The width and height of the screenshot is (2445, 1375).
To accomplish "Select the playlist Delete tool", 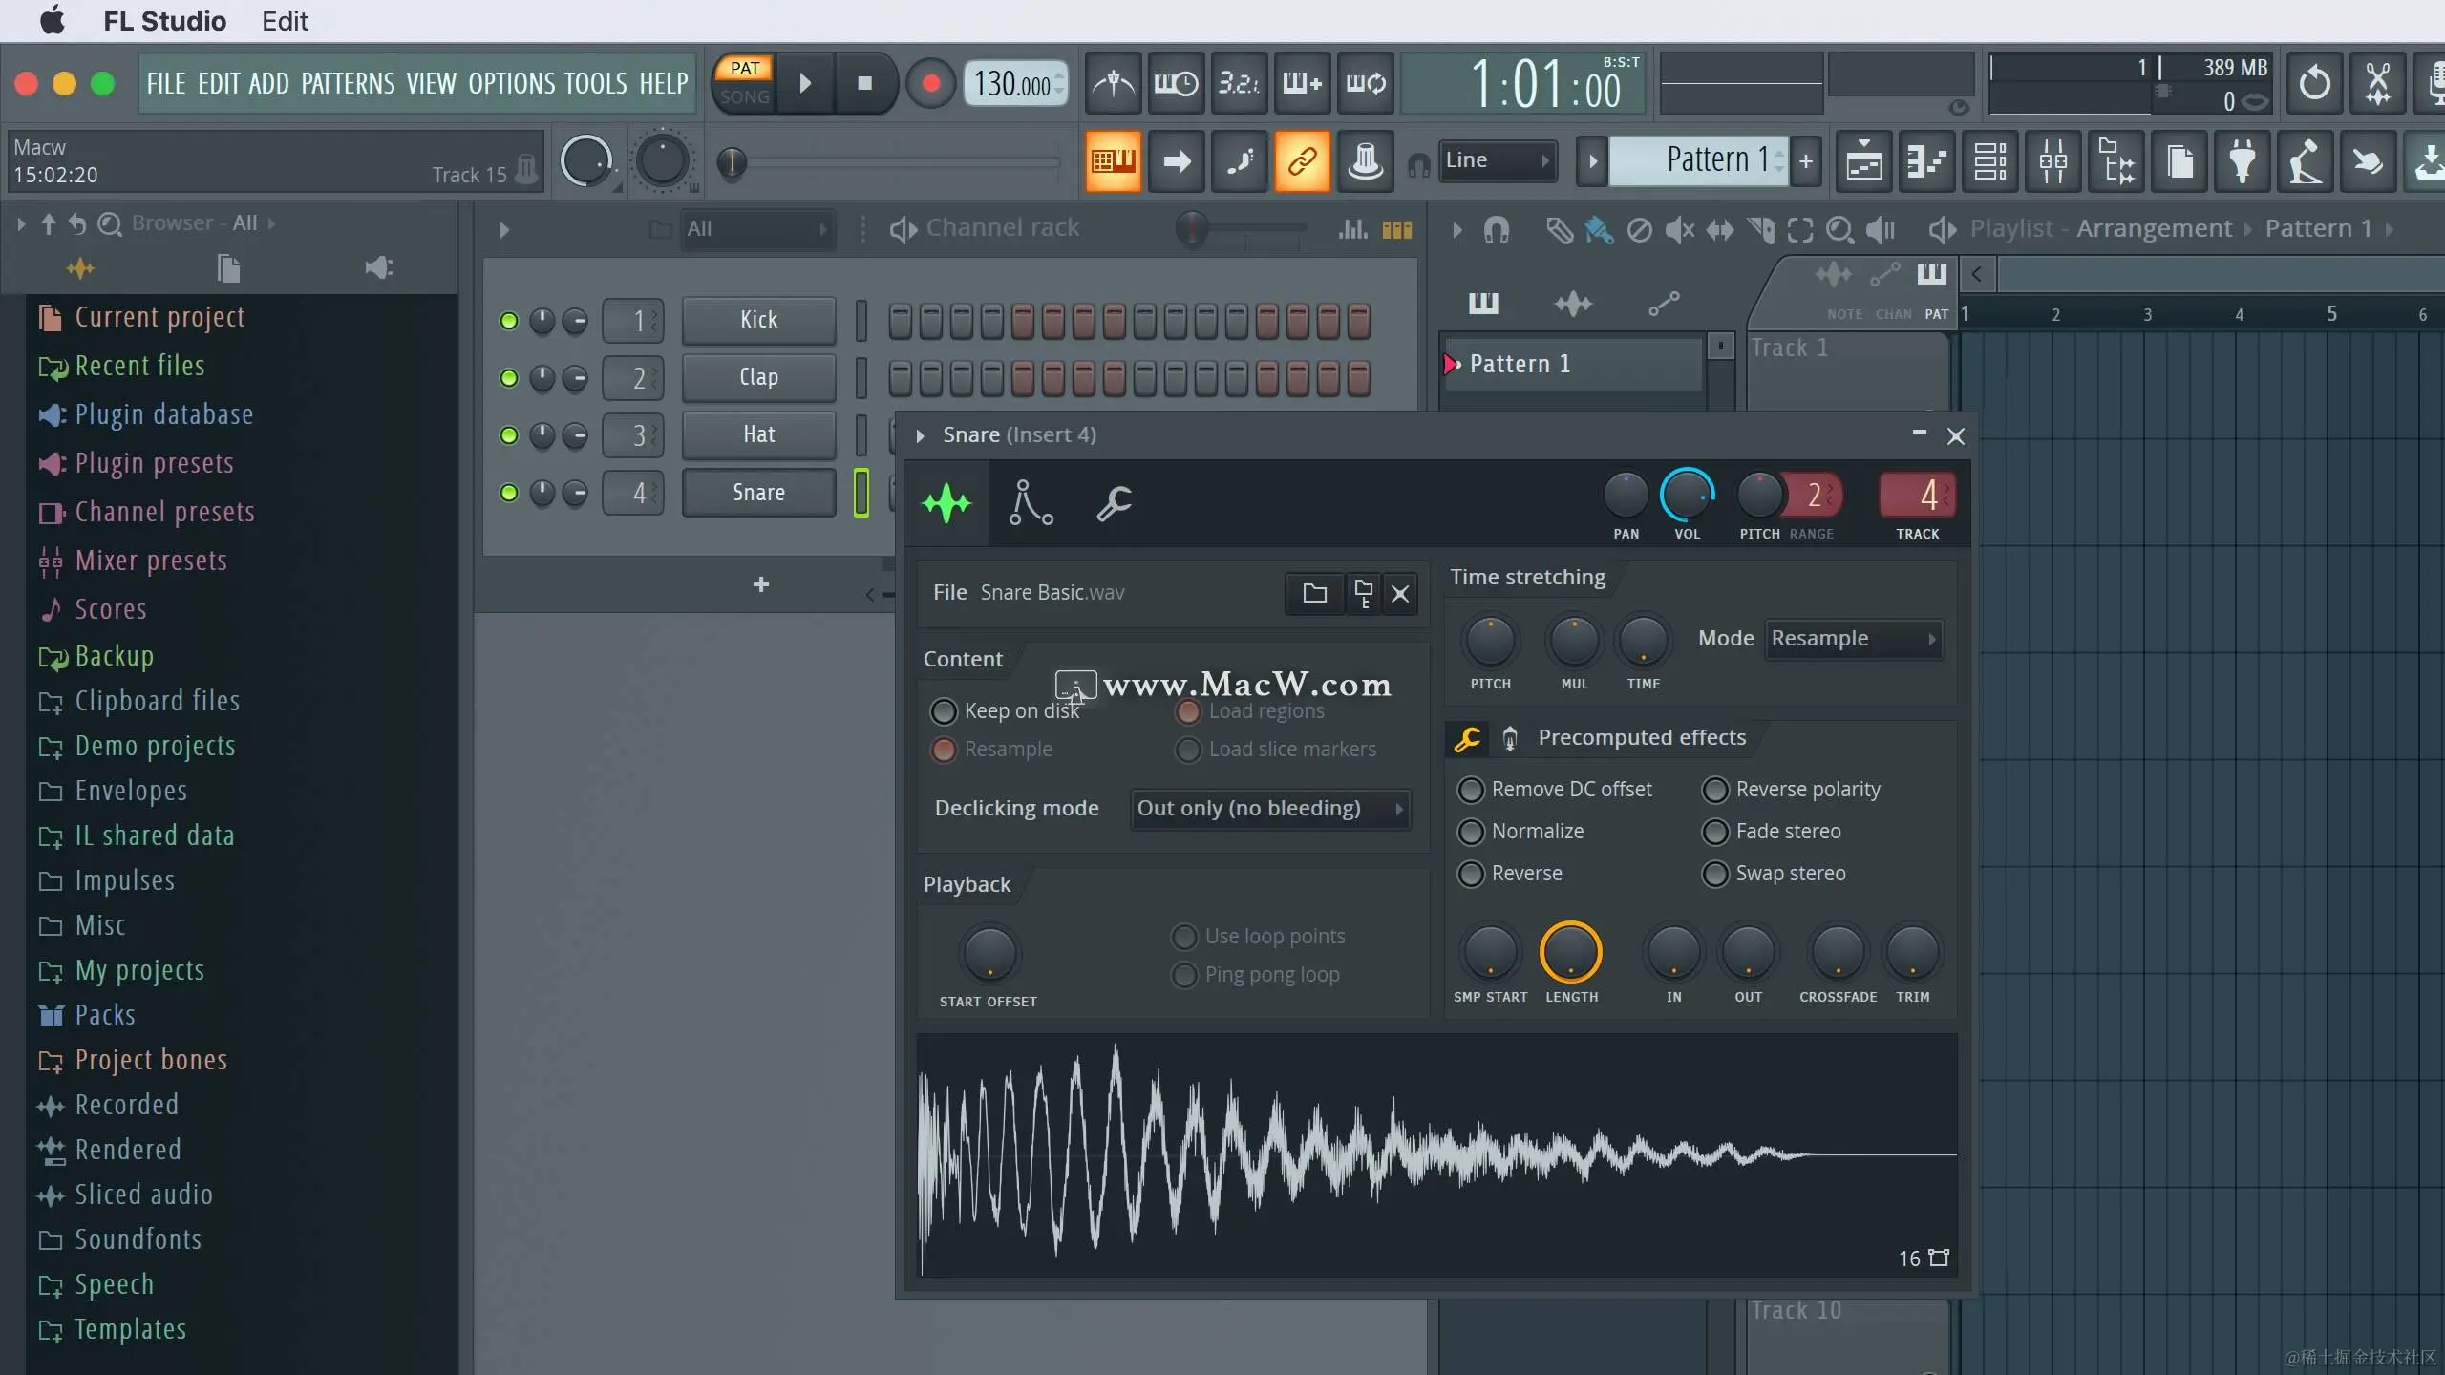I will [1639, 229].
